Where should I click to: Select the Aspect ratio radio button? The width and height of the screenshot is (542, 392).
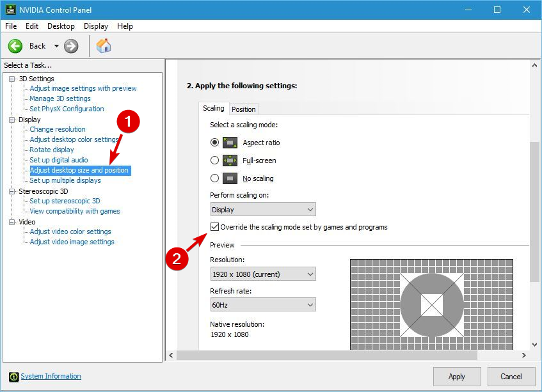[214, 143]
